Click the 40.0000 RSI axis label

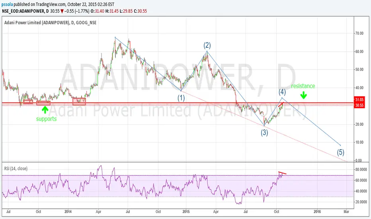coord(361,191)
